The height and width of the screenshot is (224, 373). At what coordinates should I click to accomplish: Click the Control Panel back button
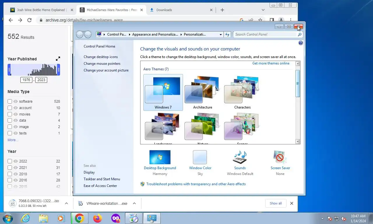point(80,34)
